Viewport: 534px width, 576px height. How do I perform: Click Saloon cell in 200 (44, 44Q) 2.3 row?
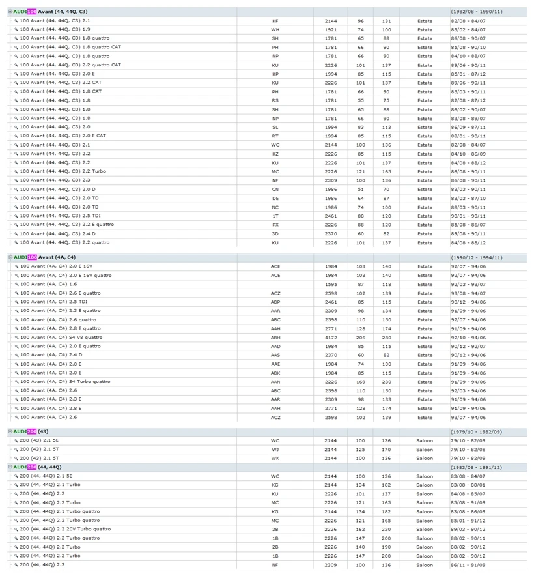point(425,565)
